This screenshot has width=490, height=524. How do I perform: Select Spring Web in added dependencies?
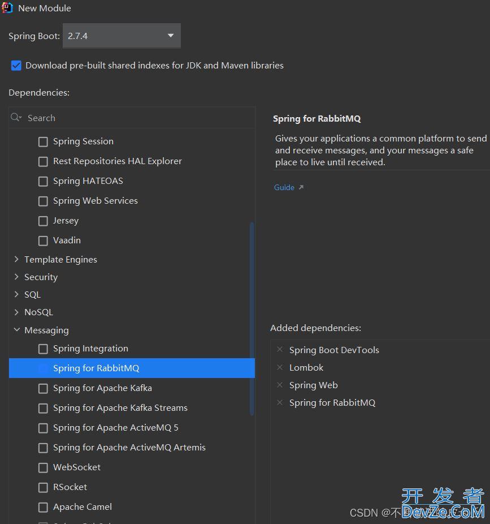pyautogui.click(x=314, y=385)
